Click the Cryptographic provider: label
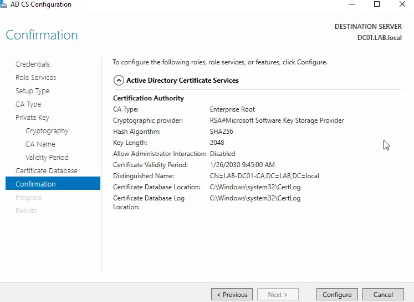This screenshot has width=414, height=302. coord(148,120)
